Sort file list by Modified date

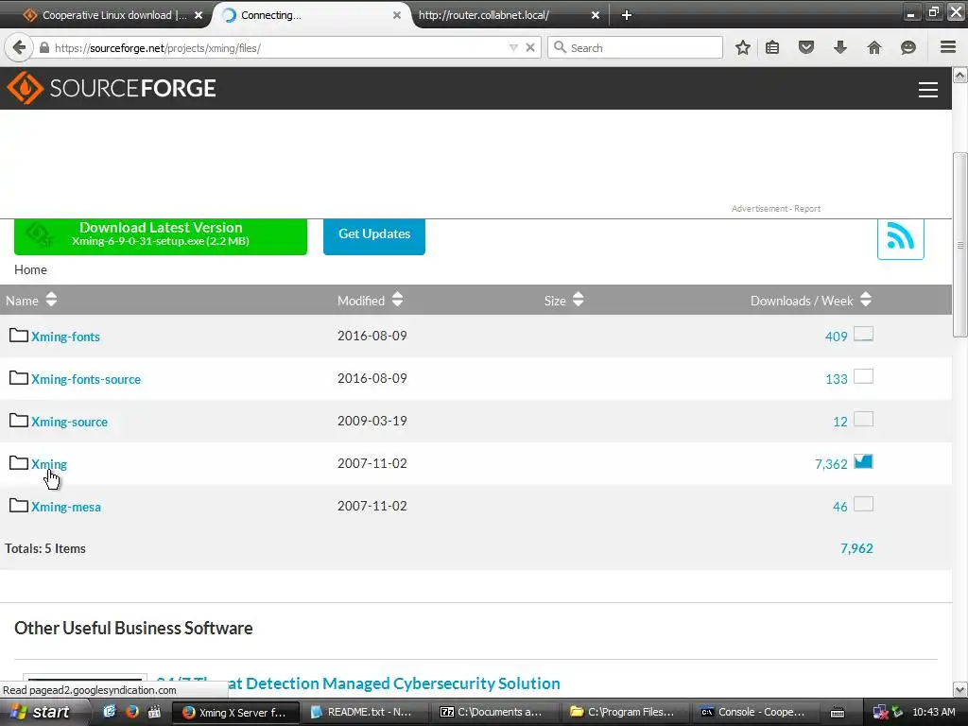[370, 300]
